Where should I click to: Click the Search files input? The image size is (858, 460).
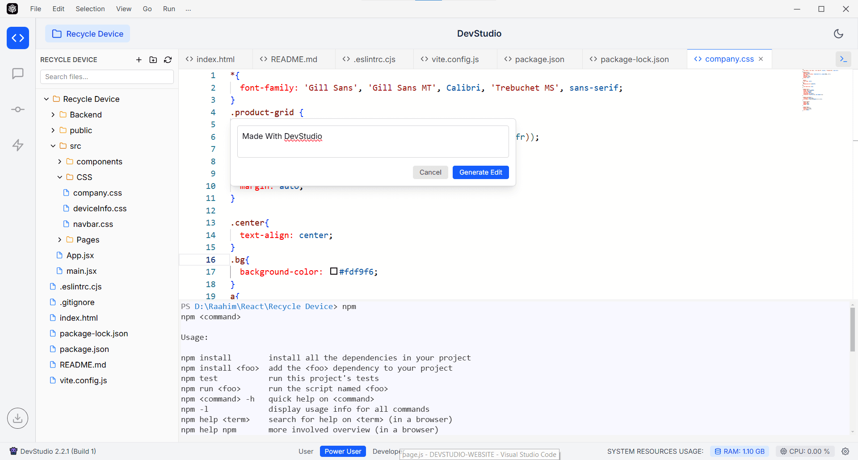(x=107, y=77)
